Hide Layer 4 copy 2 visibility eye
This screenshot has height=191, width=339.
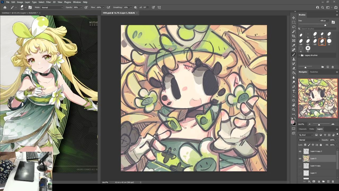[300, 151]
